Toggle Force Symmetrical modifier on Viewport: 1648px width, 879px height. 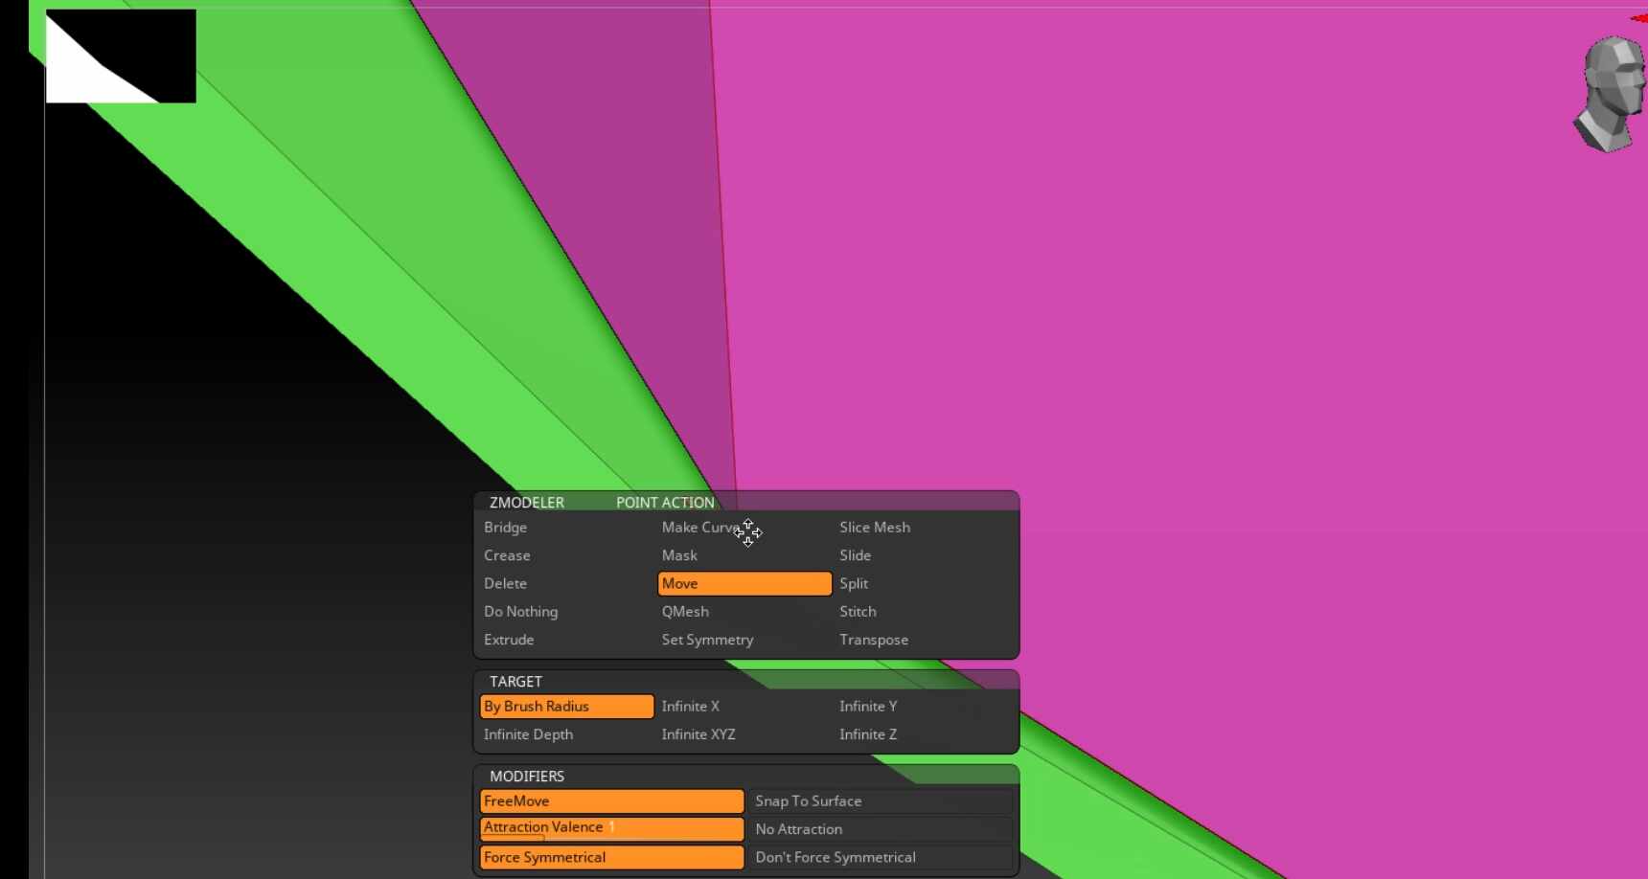[x=611, y=858]
